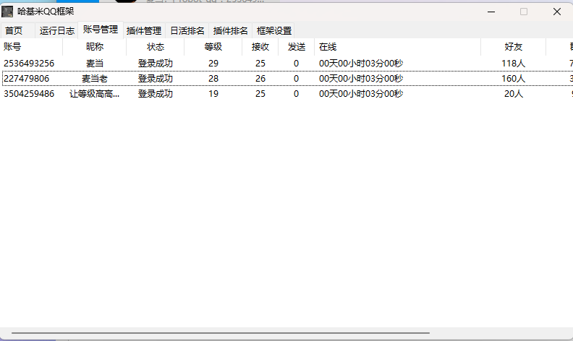Click the 昵称 column header
The image size is (573, 341).
95,47
